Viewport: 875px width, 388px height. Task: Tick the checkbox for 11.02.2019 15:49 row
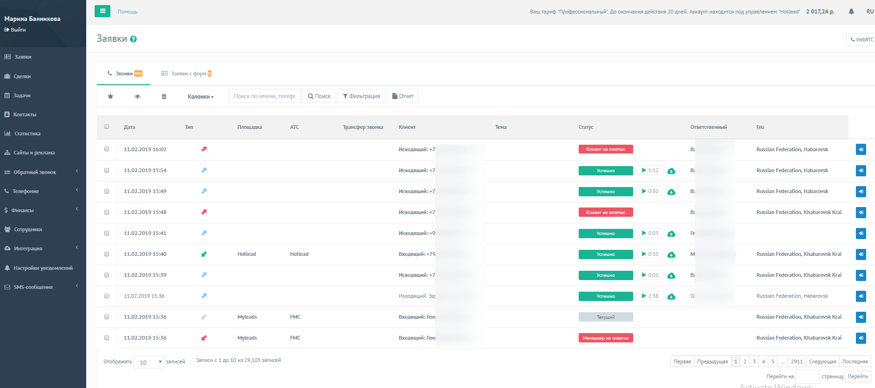click(x=107, y=191)
